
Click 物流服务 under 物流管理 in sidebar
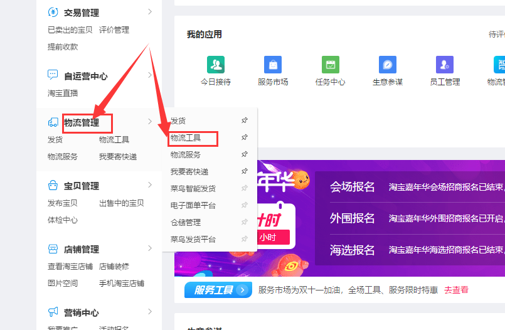pos(63,157)
